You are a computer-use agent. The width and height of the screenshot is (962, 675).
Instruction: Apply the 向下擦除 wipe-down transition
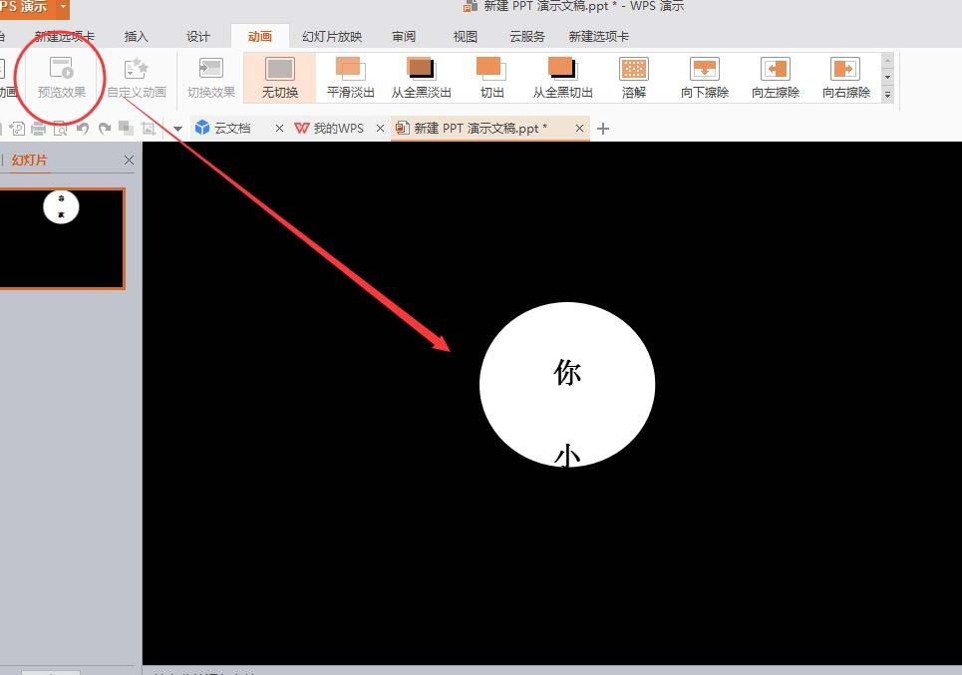704,76
